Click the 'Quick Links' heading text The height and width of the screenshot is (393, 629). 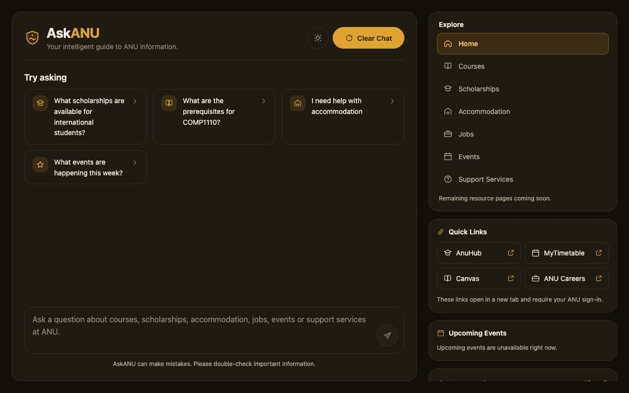pos(467,232)
